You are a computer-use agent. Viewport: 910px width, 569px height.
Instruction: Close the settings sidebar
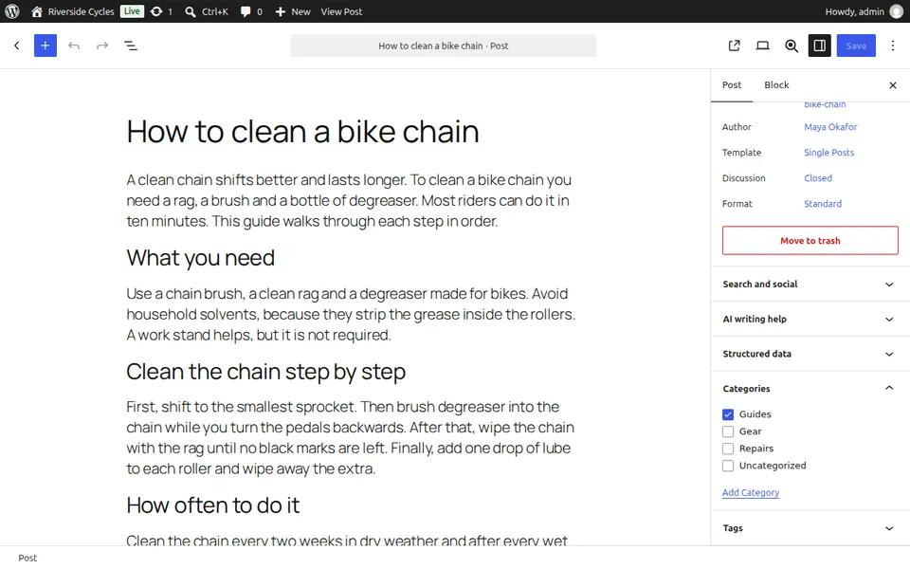coord(893,85)
